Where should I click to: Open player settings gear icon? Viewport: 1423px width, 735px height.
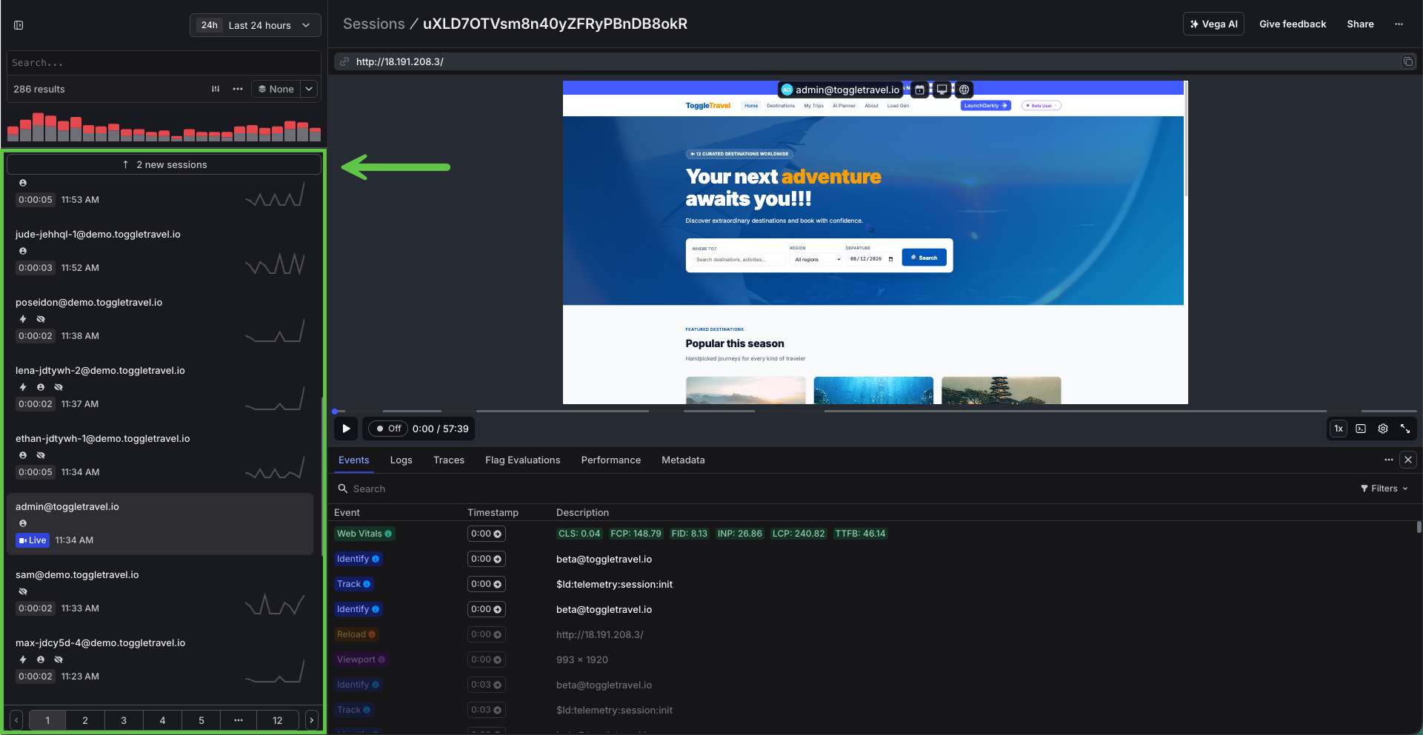tap(1383, 429)
